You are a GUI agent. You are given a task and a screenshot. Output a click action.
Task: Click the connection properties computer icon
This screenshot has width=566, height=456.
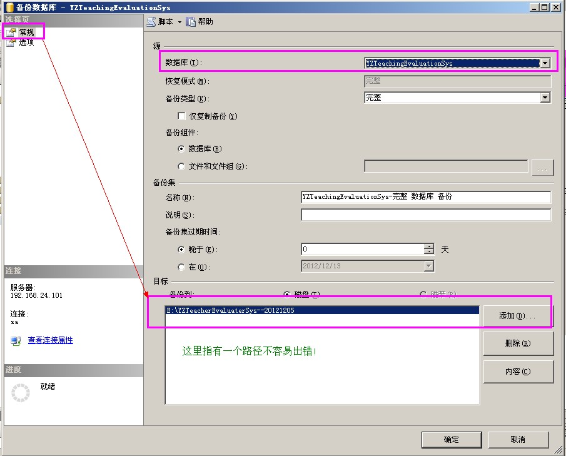16,340
